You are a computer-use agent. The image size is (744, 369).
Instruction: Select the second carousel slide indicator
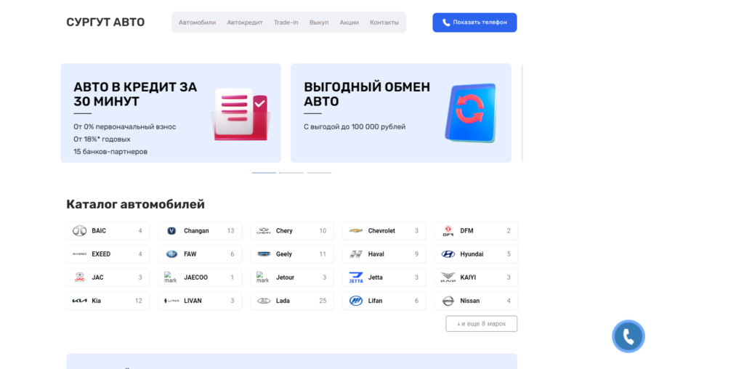pos(291,173)
